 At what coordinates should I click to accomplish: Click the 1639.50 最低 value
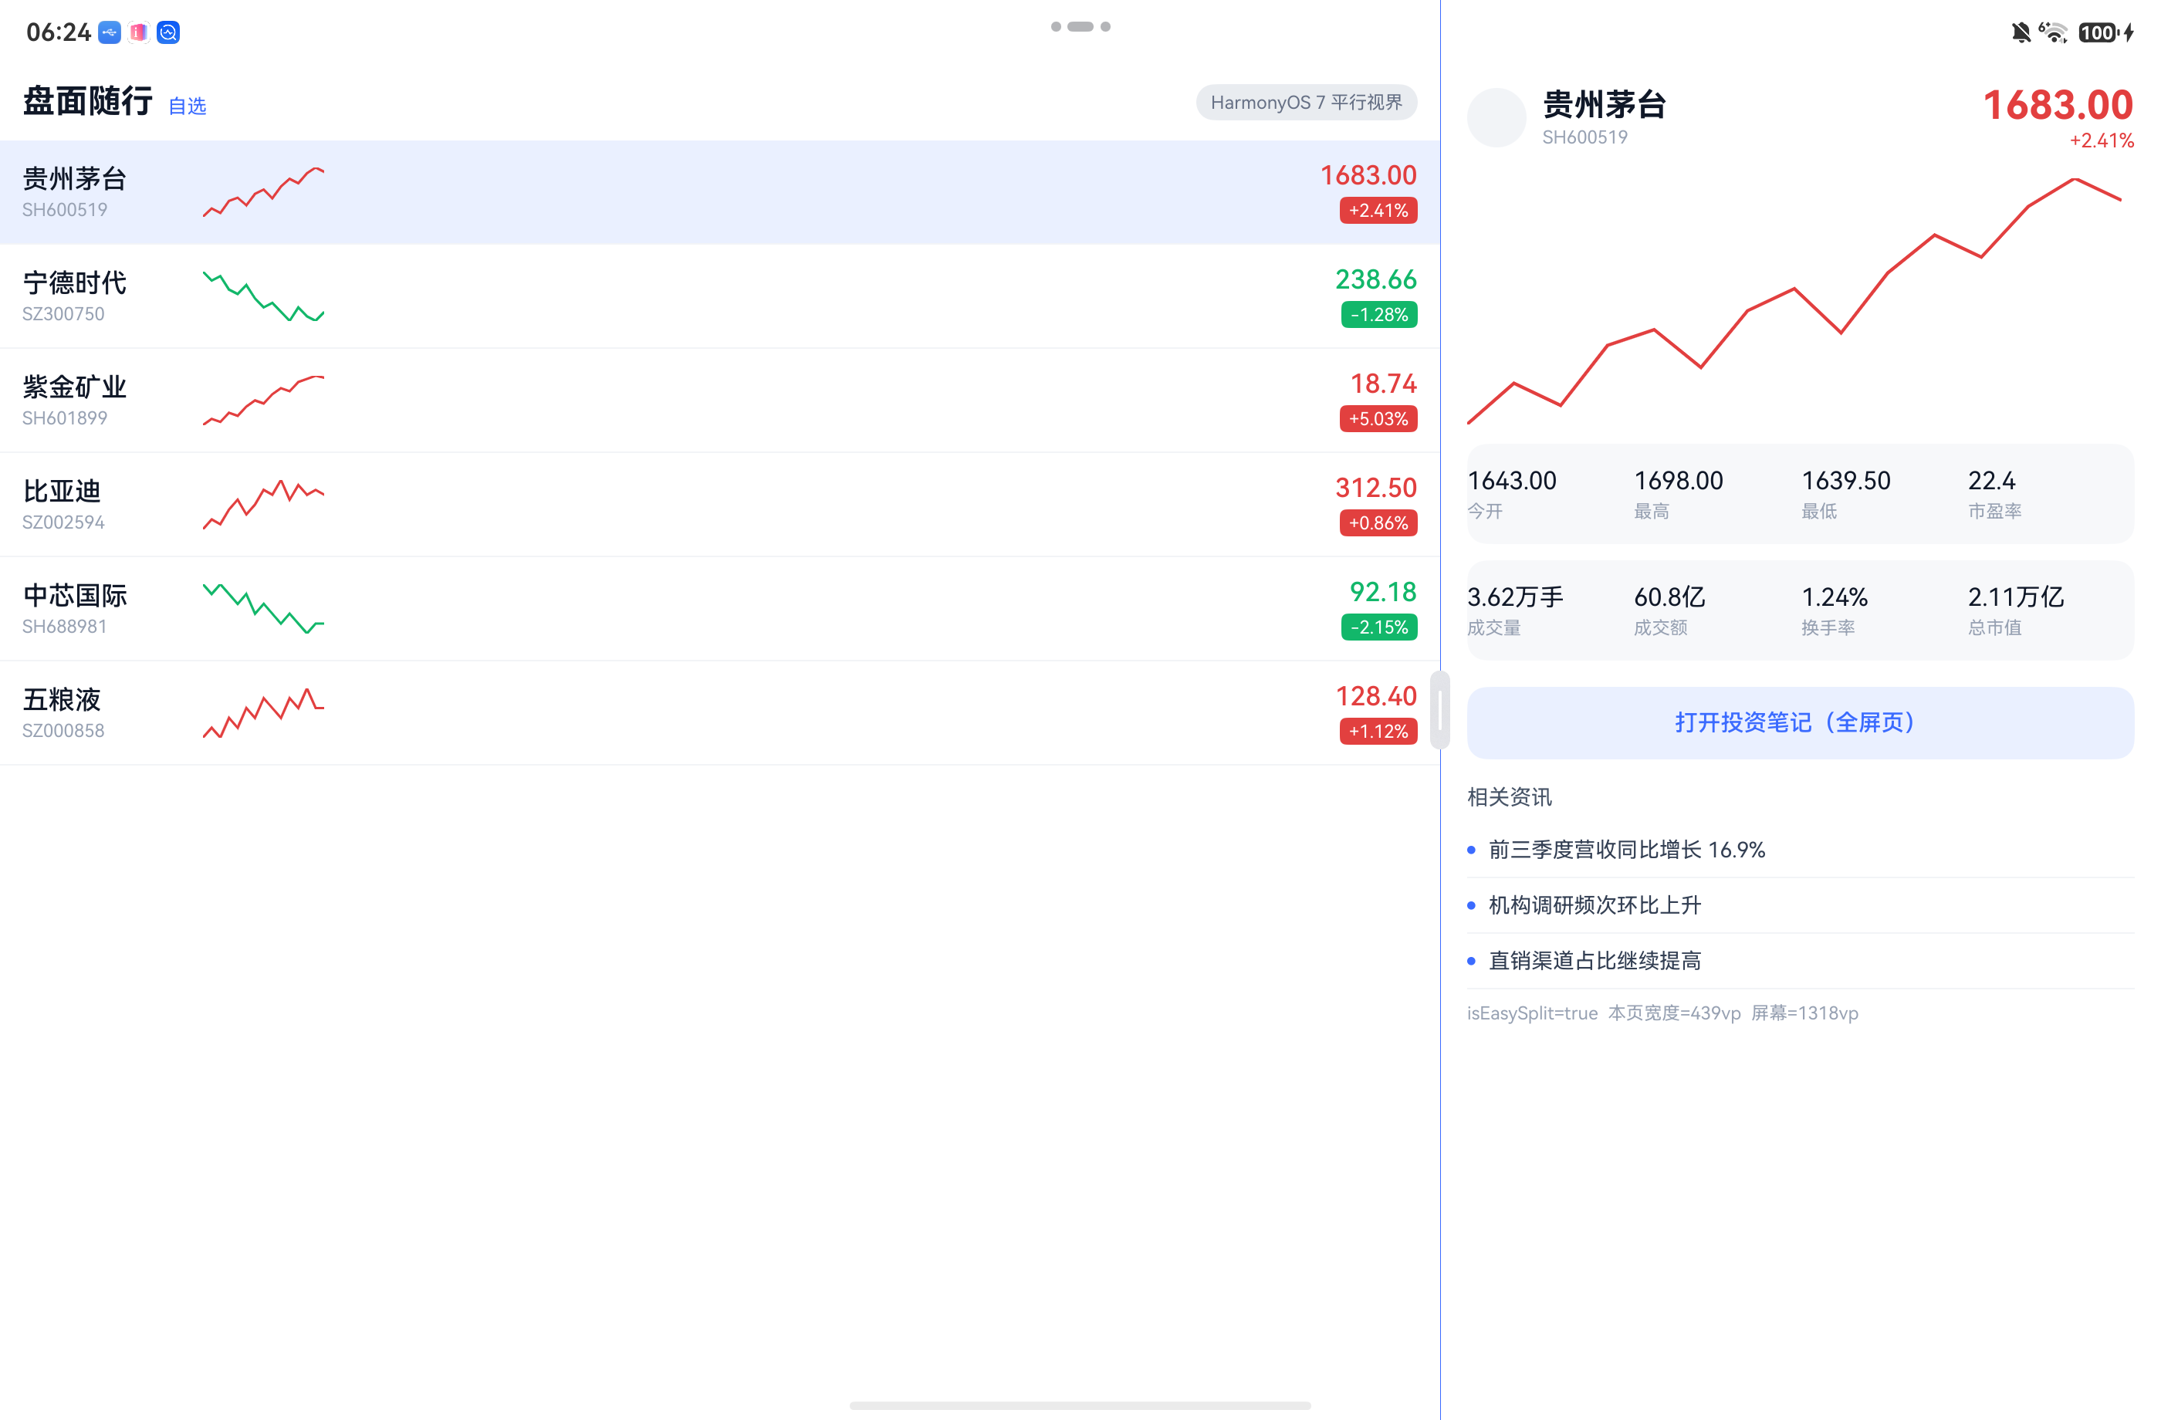pyautogui.click(x=1846, y=480)
